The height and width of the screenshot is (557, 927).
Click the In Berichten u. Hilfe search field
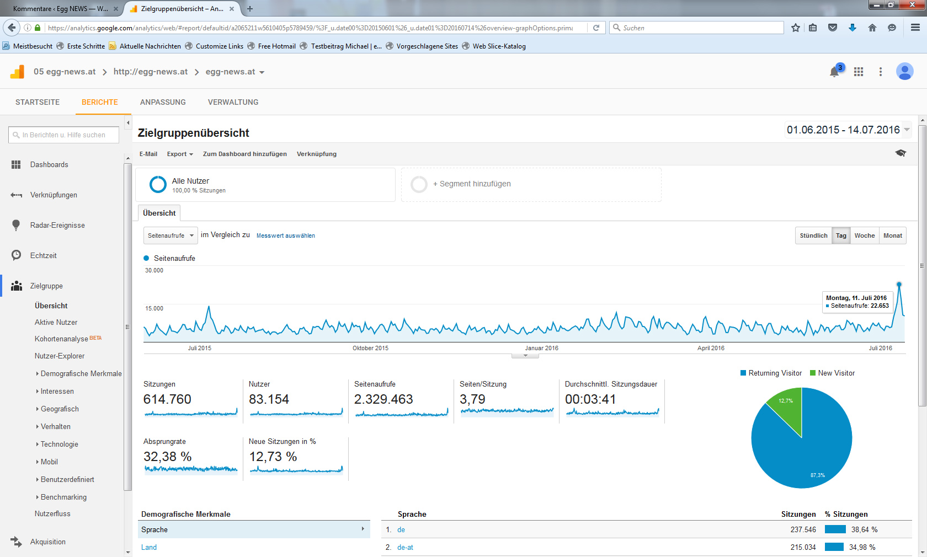[x=64, y=135]
